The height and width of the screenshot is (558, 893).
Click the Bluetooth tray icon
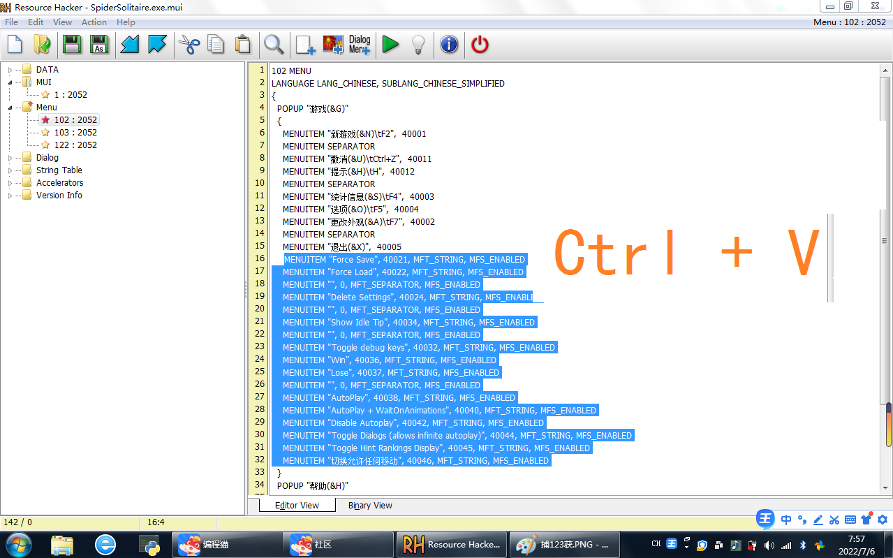coord(803,545)
